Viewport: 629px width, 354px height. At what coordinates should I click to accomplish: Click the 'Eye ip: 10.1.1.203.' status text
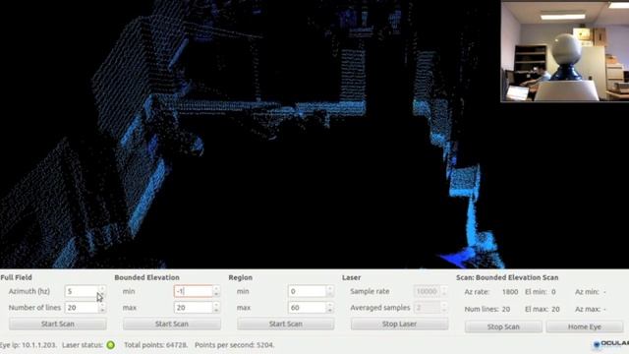pos(29,345)
